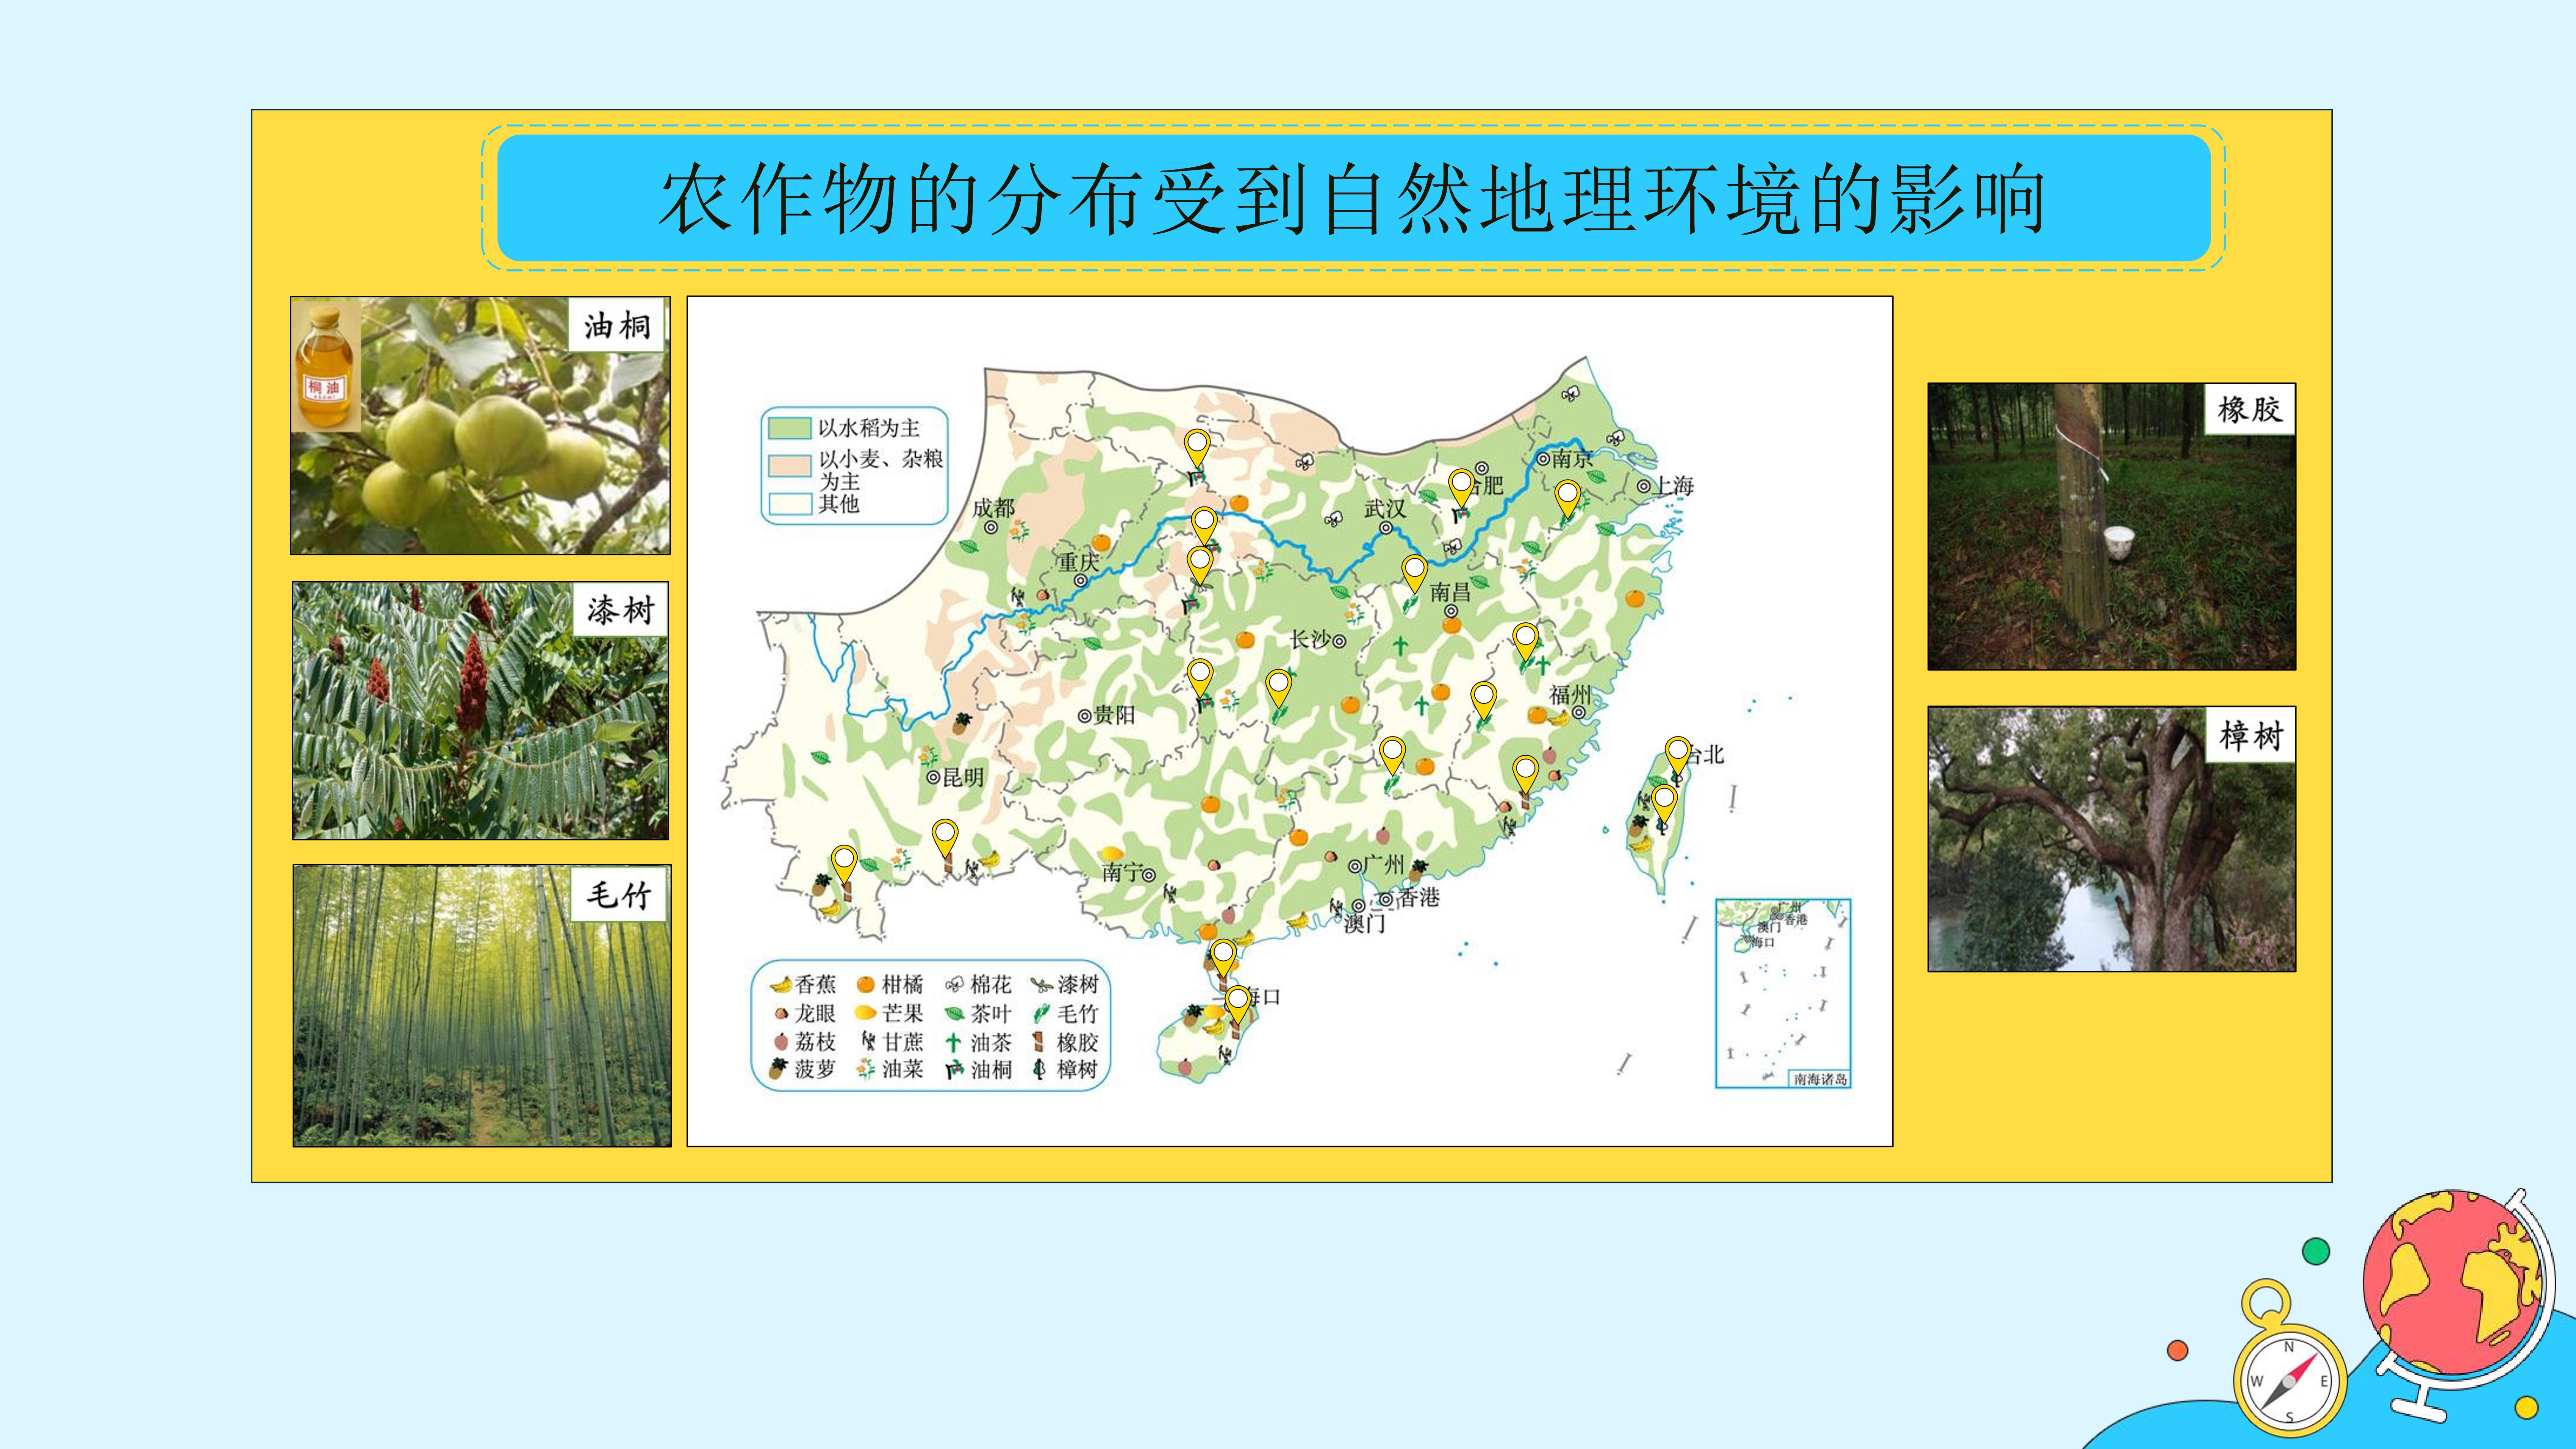Select the 昆明 city label
Viewport: 2576px width, 1449px height.
[x=964, y=777]
